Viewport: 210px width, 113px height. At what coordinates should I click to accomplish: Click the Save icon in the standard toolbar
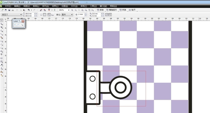click(x=9, y=10)
